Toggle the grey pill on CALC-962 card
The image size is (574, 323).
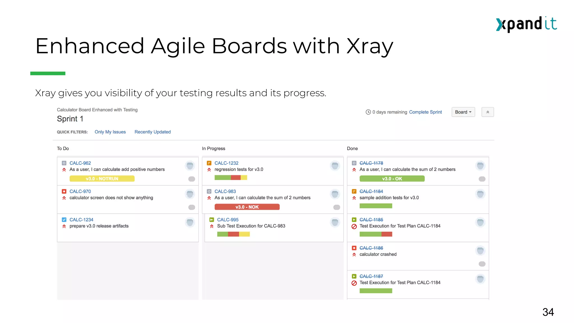[x=192, y=179]
